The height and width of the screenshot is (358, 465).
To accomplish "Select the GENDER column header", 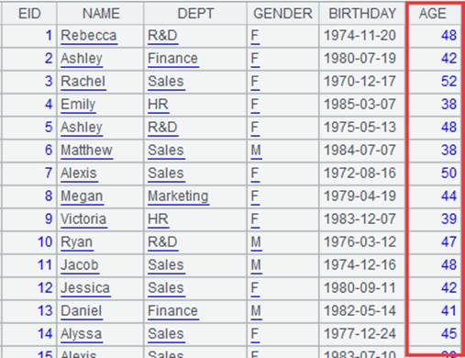I will 282,14.
